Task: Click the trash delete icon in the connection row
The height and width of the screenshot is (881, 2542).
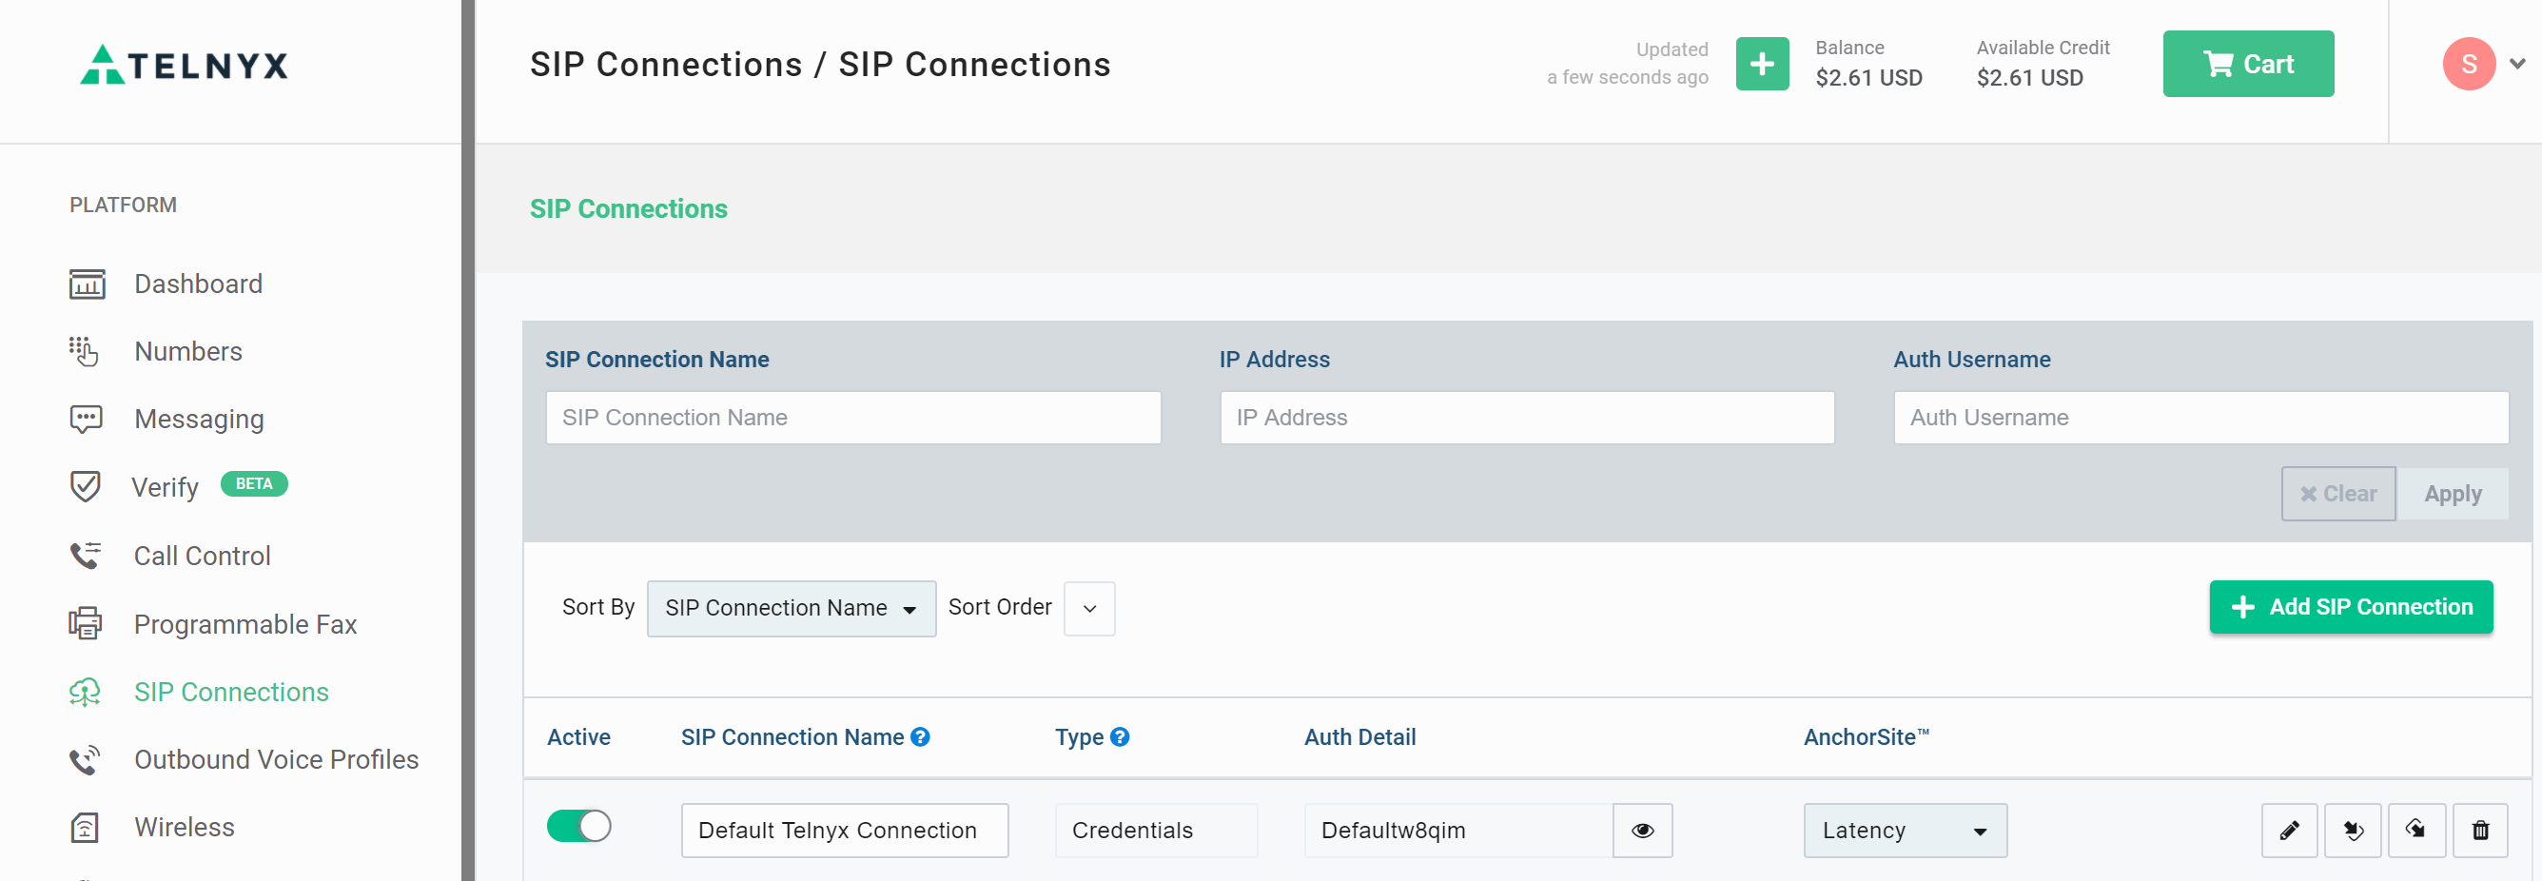Action: [x=2479, y=830]
